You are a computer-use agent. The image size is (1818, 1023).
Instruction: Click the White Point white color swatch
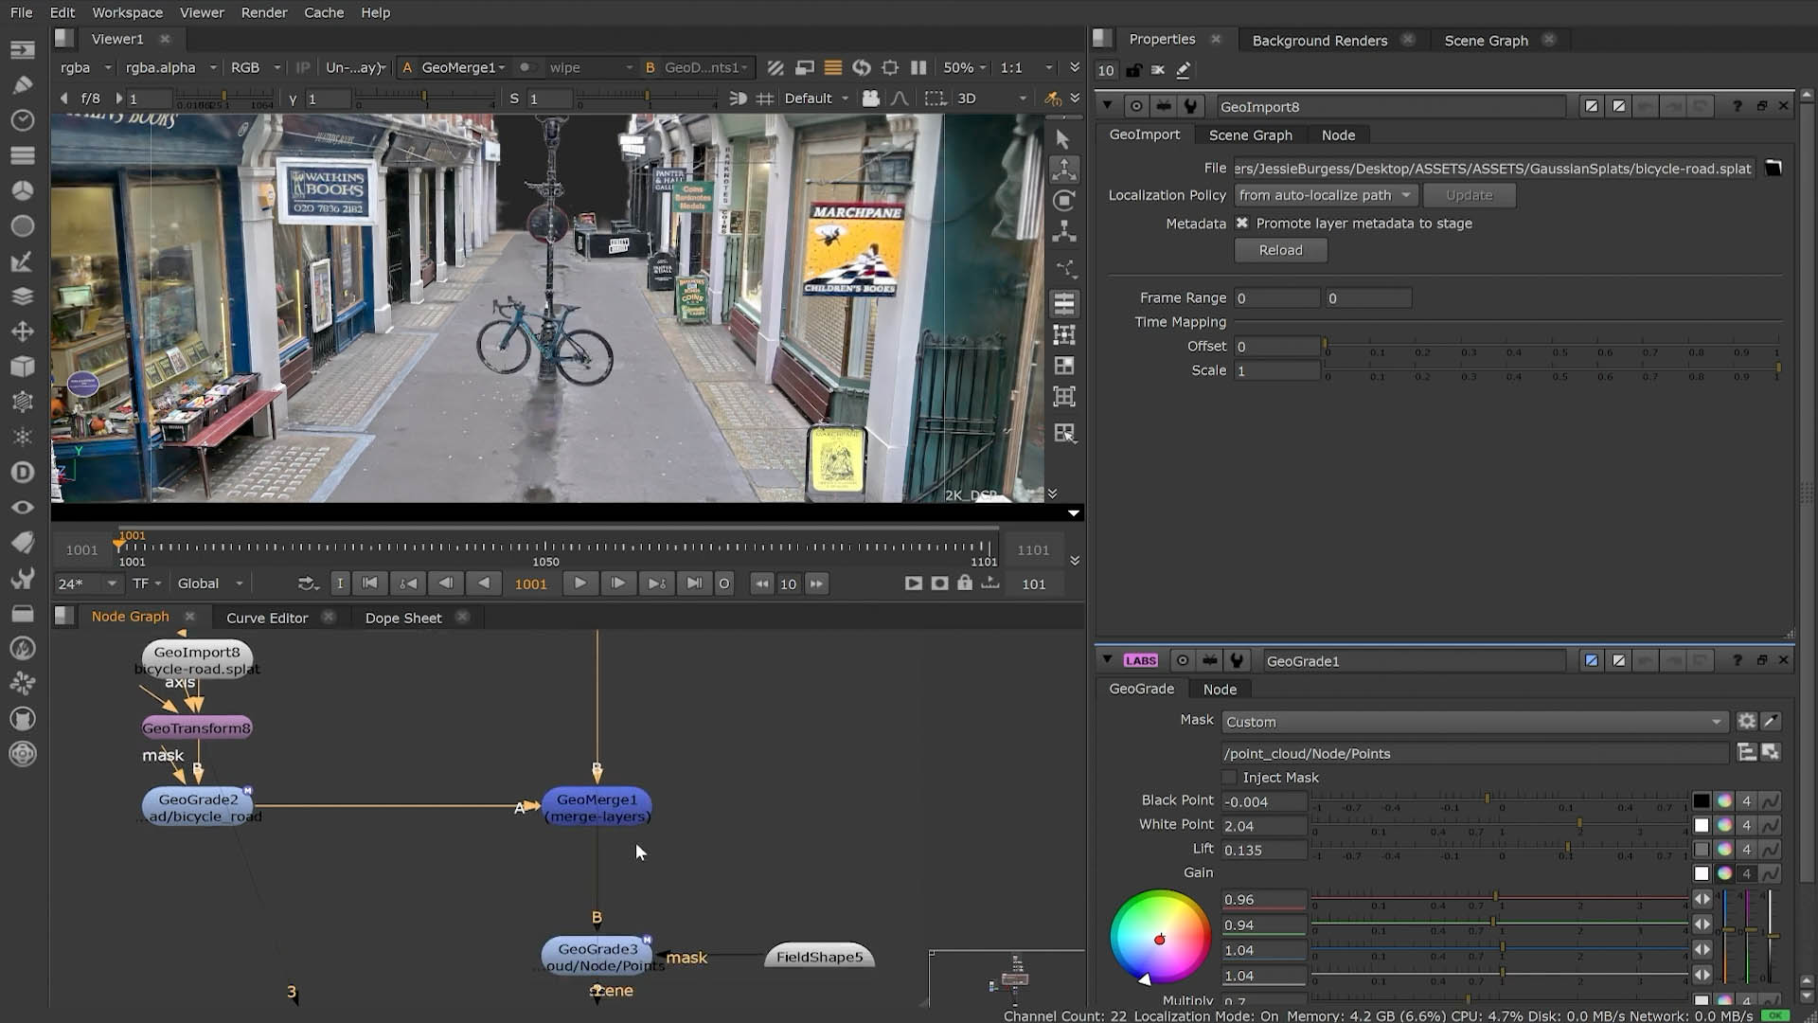pyautogui.click(x=1702, y=826)
